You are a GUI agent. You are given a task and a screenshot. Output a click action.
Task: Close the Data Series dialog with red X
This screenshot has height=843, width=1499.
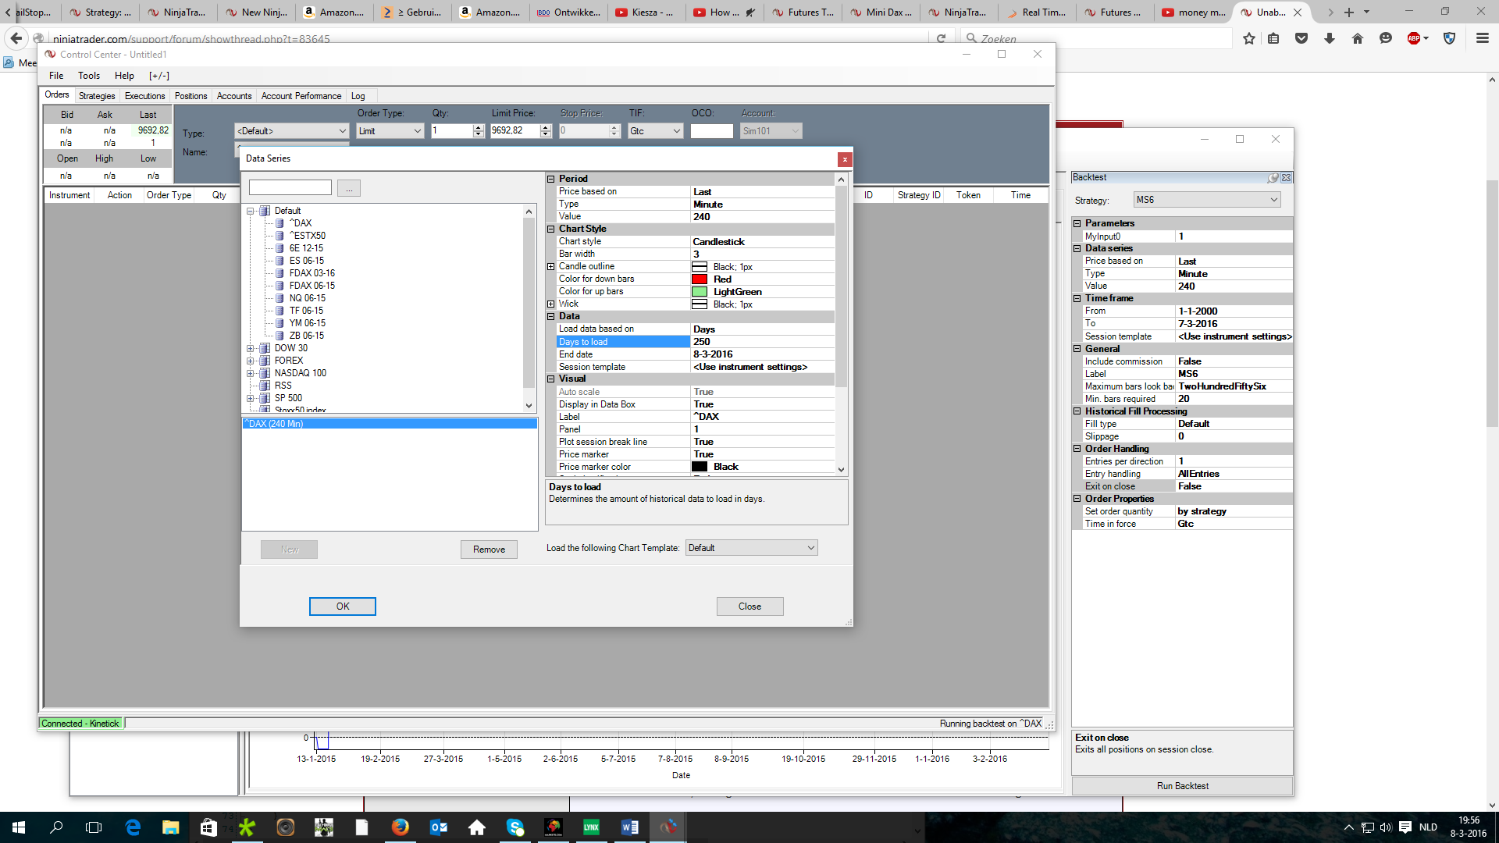[x=844, y=159]
